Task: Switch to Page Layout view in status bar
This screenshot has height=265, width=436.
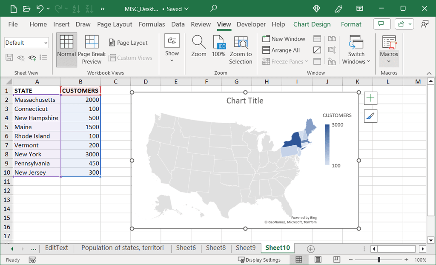Action: coord(318,259)
